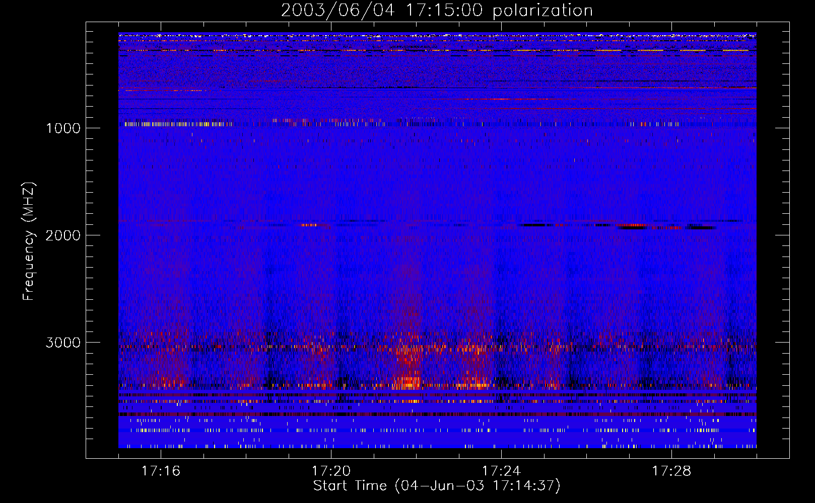Click the 17:16 time tick label
The image size is (815, 503).
(x=161, y=471)
